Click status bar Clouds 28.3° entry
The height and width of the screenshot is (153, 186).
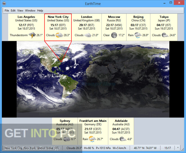pos(74,148)
